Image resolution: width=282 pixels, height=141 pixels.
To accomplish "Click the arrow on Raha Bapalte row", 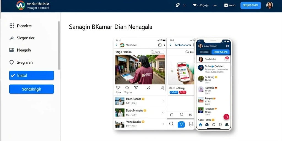I will coord(163,101).
